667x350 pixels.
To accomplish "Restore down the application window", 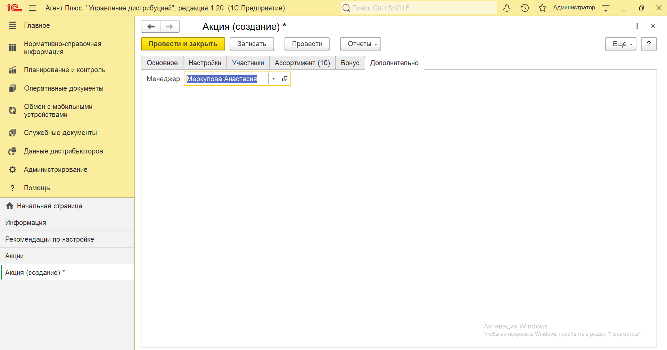I will pyautogui.click(x=641, y=8).
